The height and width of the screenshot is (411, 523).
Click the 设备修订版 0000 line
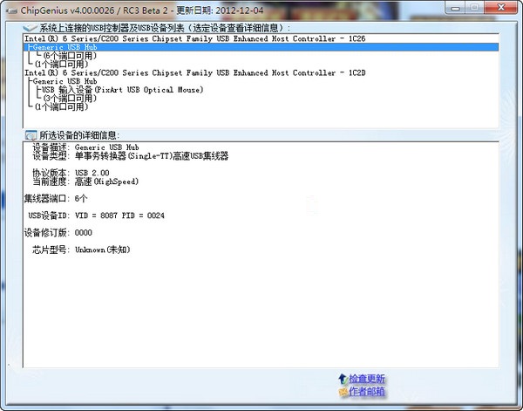pos(58,233)
